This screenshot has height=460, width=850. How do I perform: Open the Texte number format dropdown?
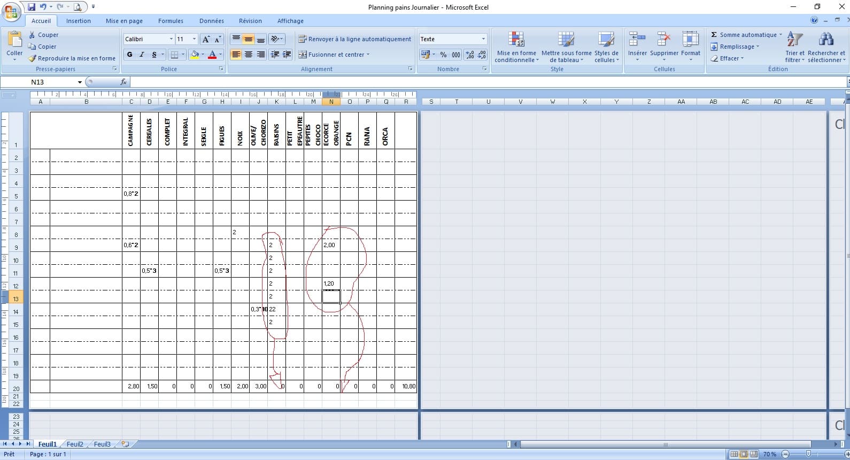tap(483, 39)
